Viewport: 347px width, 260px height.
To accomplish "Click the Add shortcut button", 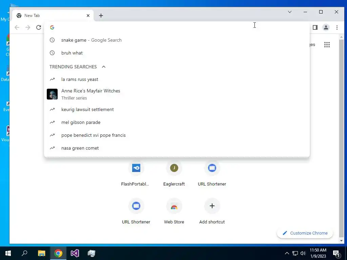I will click(212, 211).
